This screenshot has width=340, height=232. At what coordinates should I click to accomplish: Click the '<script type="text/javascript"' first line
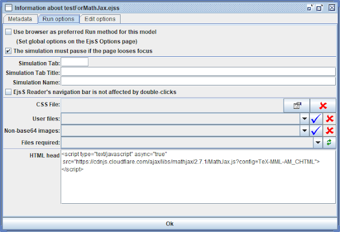coord(114,154)
